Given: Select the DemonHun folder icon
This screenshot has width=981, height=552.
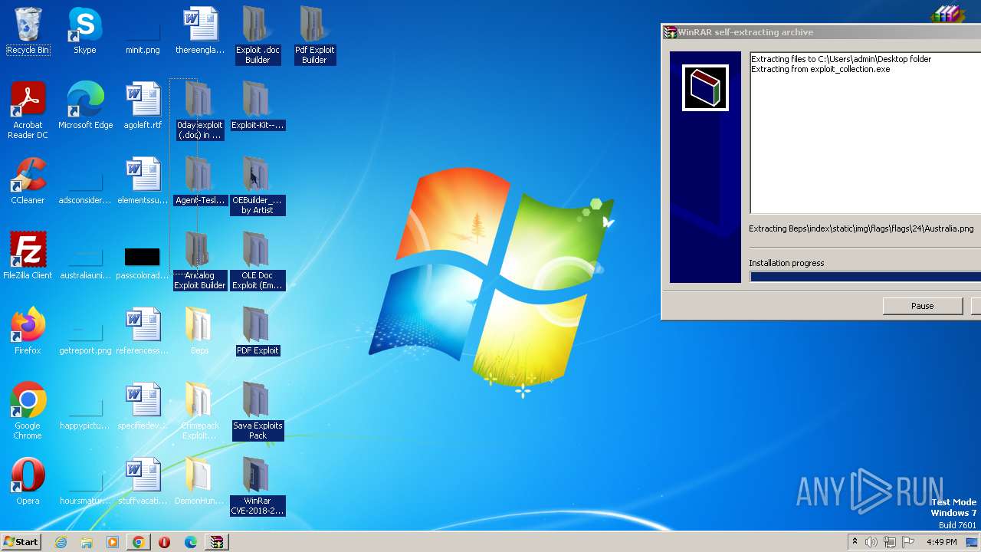Looking at the screenshot, I should coord(199,481).
